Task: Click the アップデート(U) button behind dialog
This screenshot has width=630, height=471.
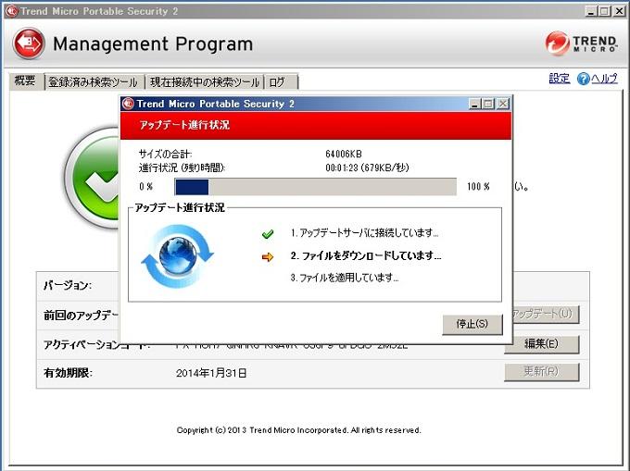Action: (x=546, y=314)
